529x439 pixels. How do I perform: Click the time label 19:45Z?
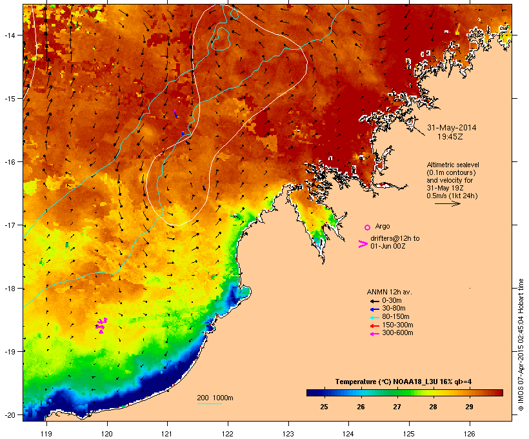point(450,137)
